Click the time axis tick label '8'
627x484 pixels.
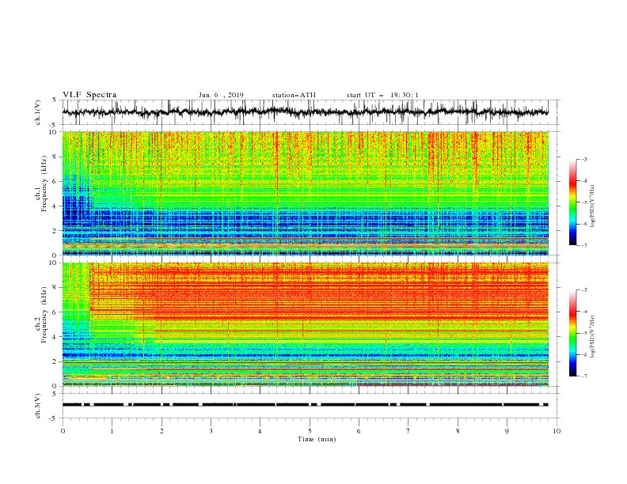(x=458, y=431)
